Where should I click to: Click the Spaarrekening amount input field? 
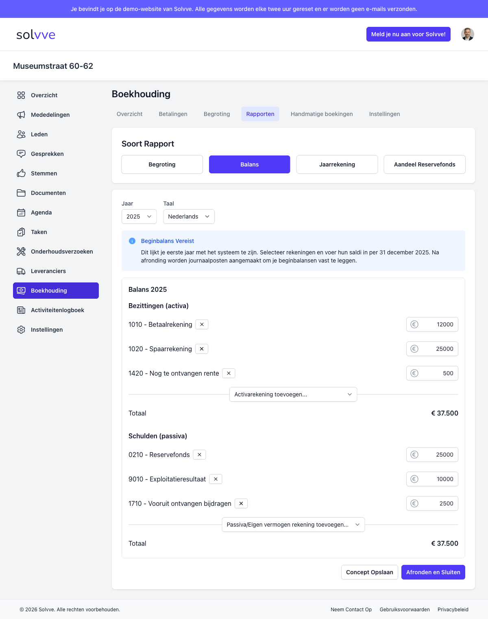tap(437, 349)
